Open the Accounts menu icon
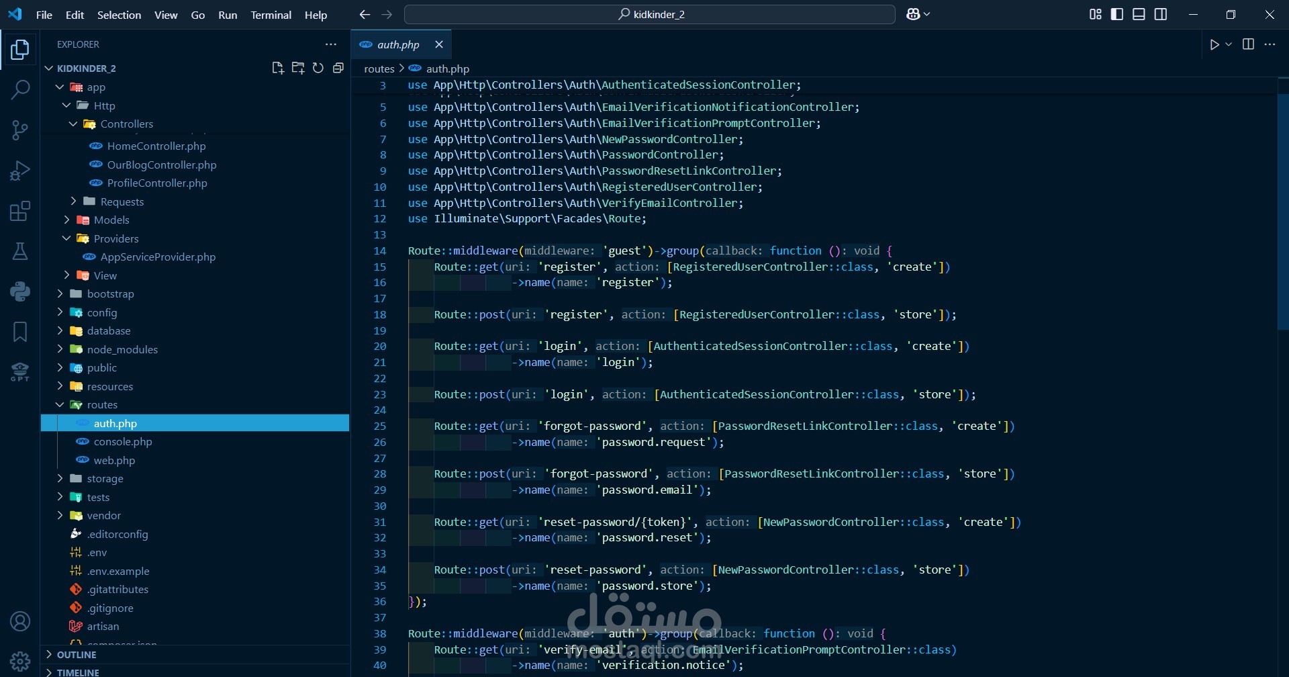This screenshot has width=1289, height=677. 20,621
